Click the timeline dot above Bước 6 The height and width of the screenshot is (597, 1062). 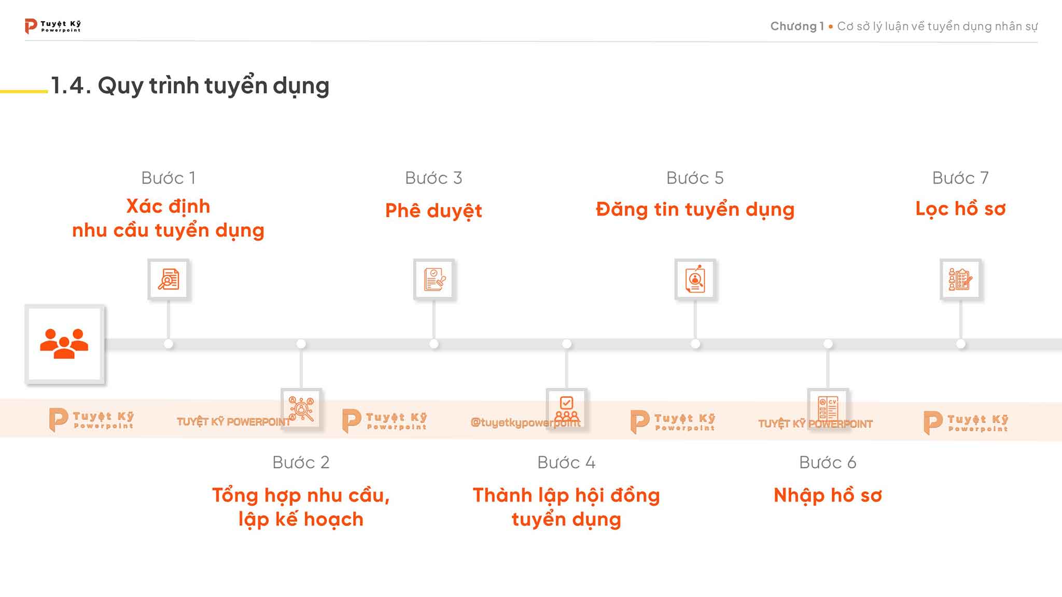pos(828,344)
